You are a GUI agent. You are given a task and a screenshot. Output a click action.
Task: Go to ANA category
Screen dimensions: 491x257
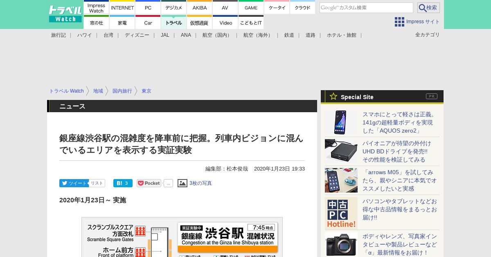186,35
